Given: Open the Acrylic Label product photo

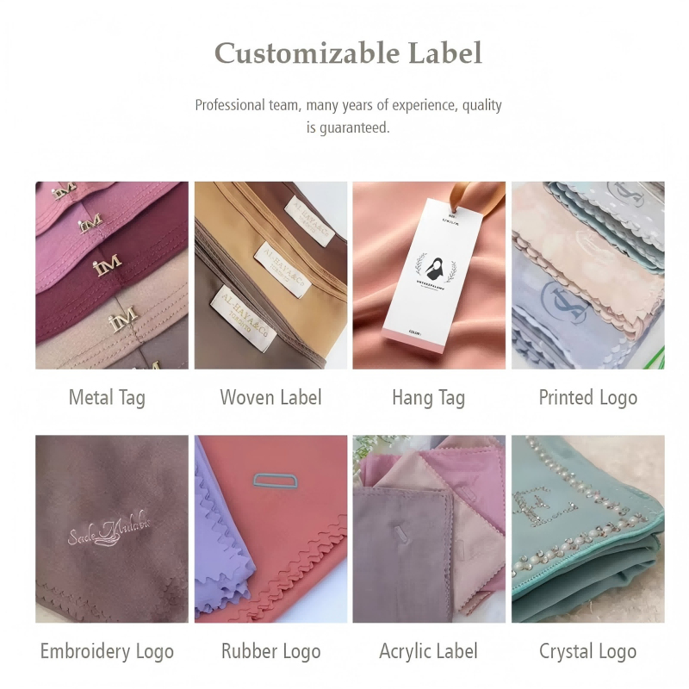Looking at the screenshot, I should 429,529.
